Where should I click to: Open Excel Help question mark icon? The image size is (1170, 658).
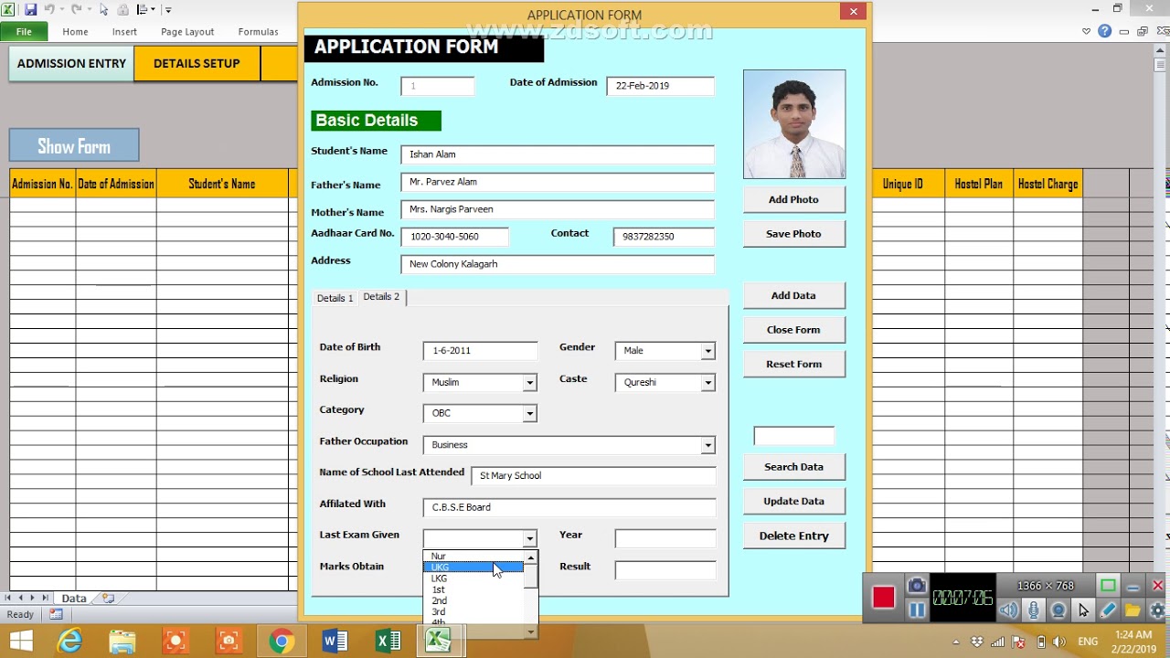click(1104, 31)
